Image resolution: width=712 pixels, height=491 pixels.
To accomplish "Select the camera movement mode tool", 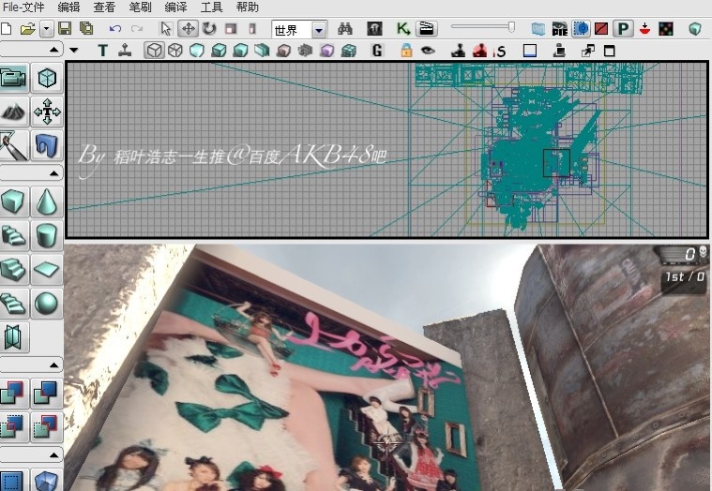I will pyautogui.click(x=13, y=78).
